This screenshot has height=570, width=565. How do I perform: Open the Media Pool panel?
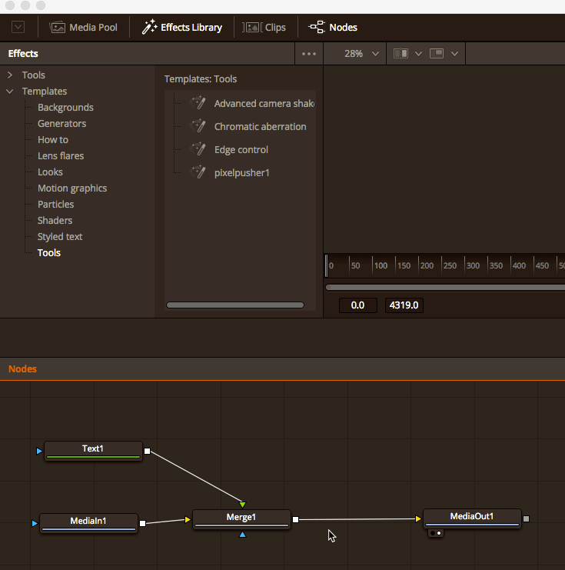tap(84, 27)
